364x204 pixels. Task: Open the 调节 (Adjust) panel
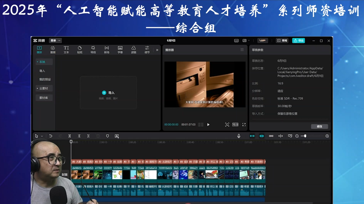point(147,49)
